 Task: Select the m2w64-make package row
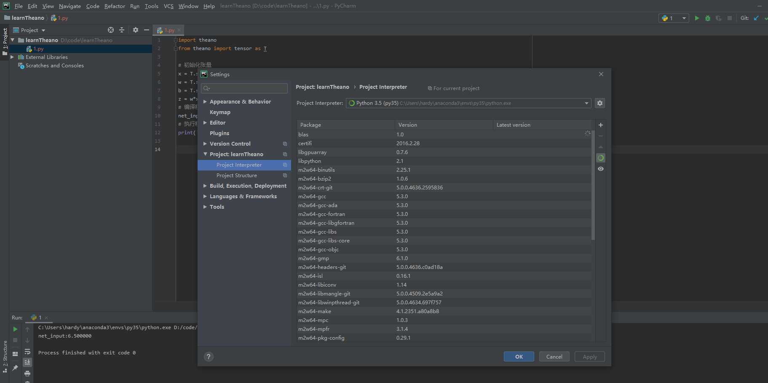444,311
